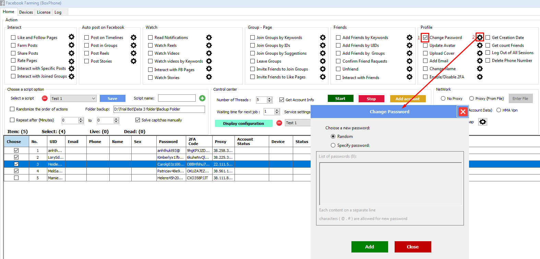Expand the Select a script dropdown
540x259 pixels.
click(x=73, y=99)
